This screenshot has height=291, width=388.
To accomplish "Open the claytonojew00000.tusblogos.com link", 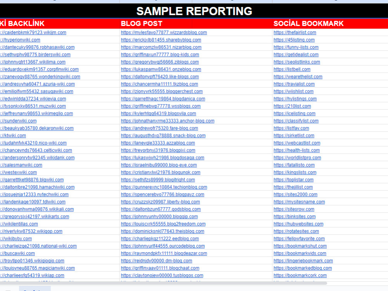I will [162, 275].
